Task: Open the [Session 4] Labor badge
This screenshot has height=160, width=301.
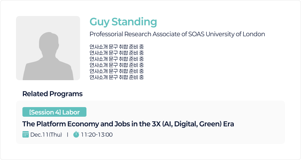Action: pos(54,112)
